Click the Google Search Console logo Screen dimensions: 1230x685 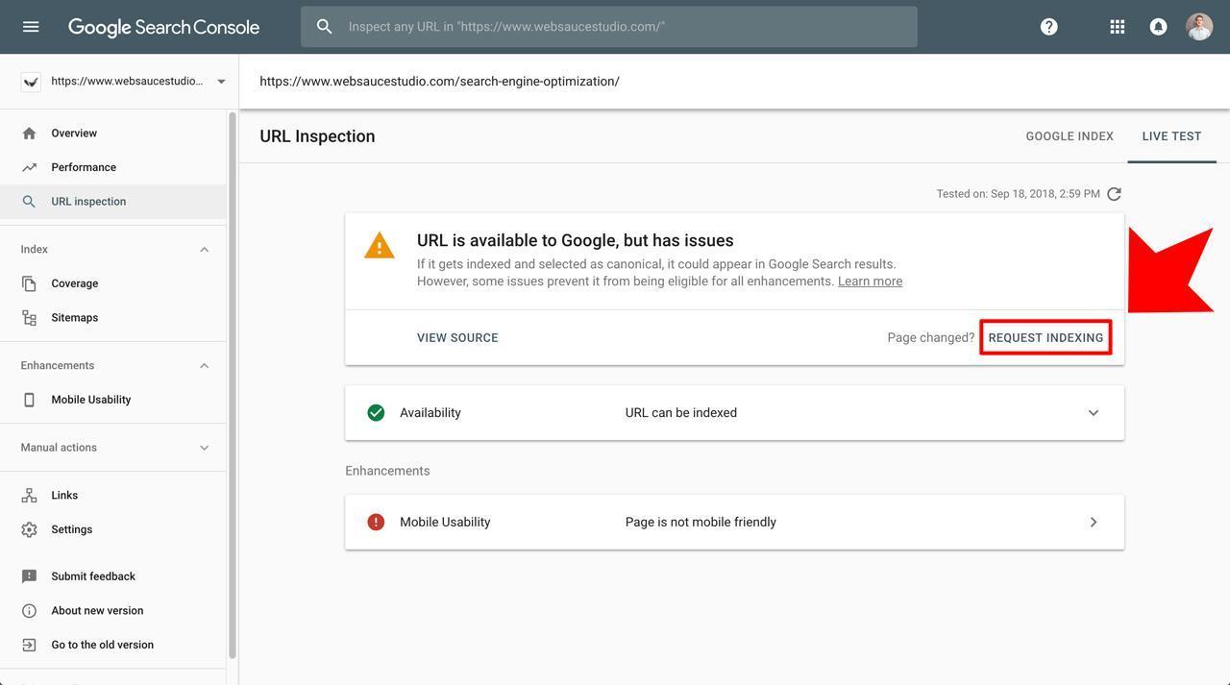point(163,28)
